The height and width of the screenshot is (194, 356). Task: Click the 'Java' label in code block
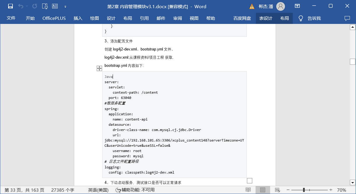109,77
